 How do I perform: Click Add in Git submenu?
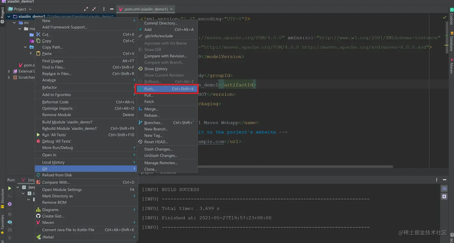[167, 29]
